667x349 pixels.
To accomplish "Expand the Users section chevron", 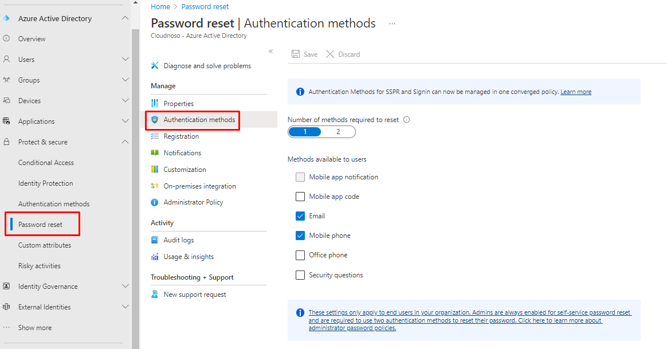I will 125,60.
